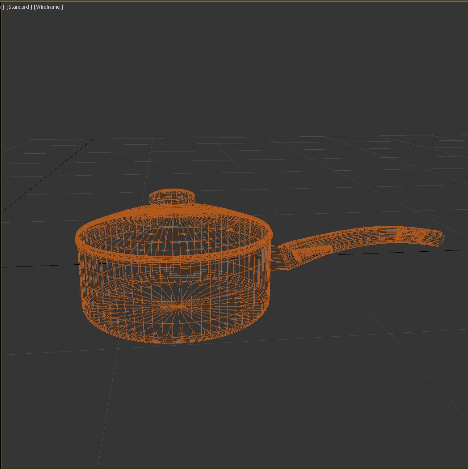This screenshot has height=469, width=468.
Task: Click the small steam vent hole on the lid
Action: 231,229
